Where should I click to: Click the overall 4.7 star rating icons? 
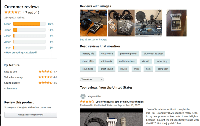tap(12, 12)
